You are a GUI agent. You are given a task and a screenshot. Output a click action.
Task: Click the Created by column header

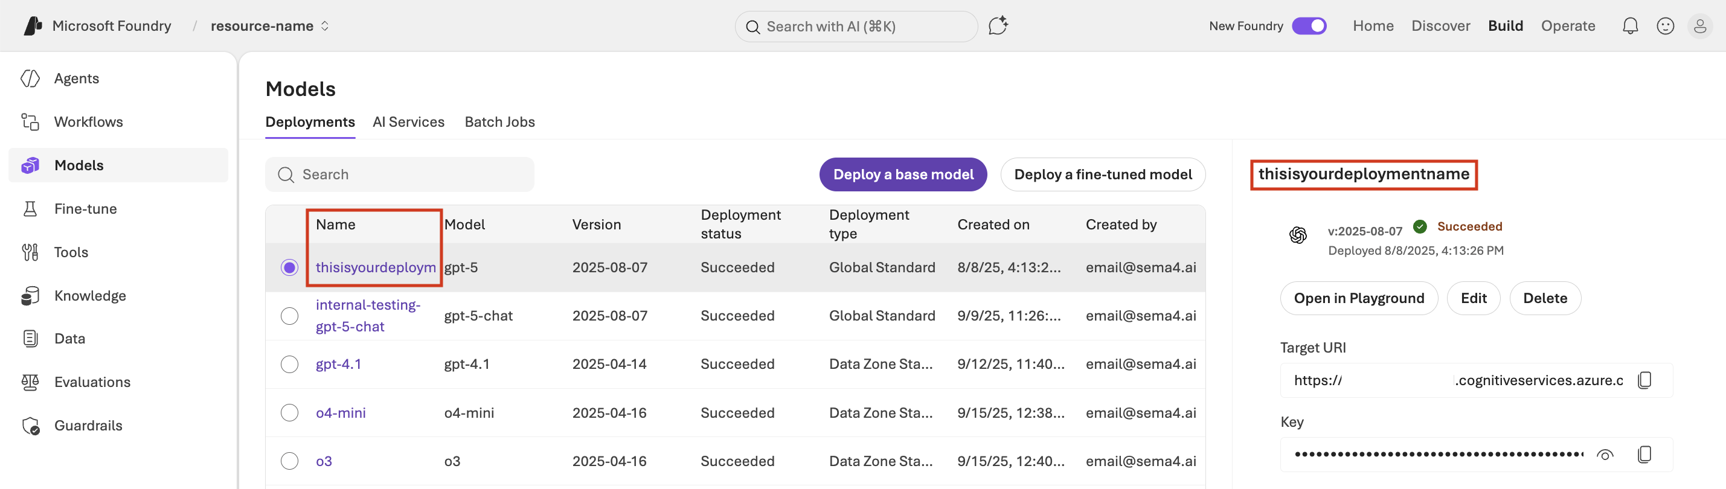pyautogui.click(x=1121, y=225)
